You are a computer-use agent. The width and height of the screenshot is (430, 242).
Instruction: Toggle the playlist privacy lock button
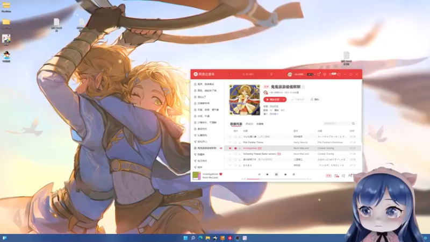pyautogui.click(x=315, y=99)
